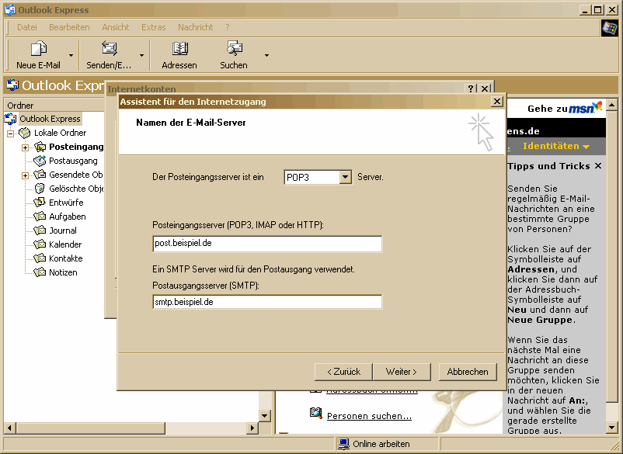Click the Windows logo icon in menu bar
The width and height of the screenshot is (623, 454).
coord(610,28)
